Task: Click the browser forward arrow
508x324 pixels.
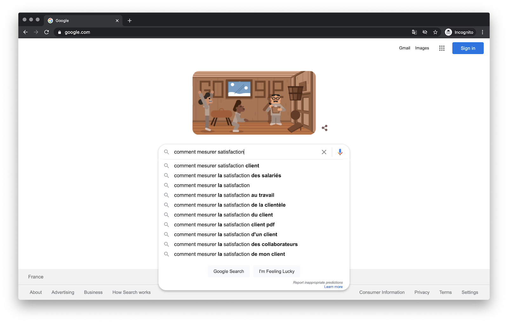Action: (36, 32)
